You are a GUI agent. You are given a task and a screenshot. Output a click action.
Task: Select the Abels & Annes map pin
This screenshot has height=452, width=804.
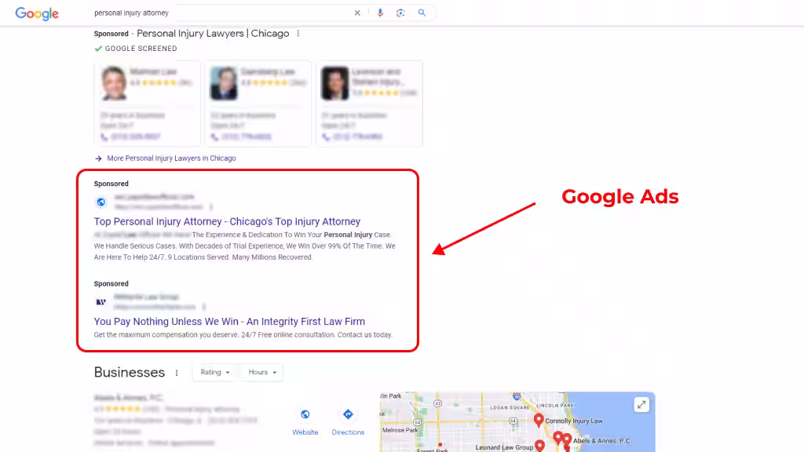pos(567,439)
